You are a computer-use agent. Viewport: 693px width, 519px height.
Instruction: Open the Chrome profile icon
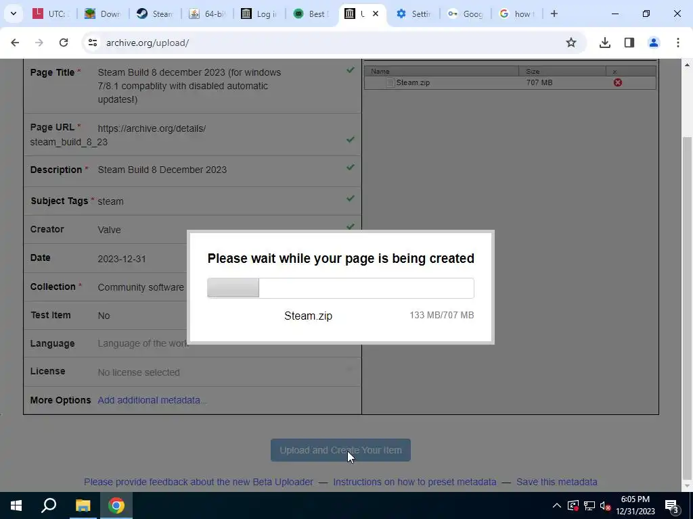tap(653, 43)
